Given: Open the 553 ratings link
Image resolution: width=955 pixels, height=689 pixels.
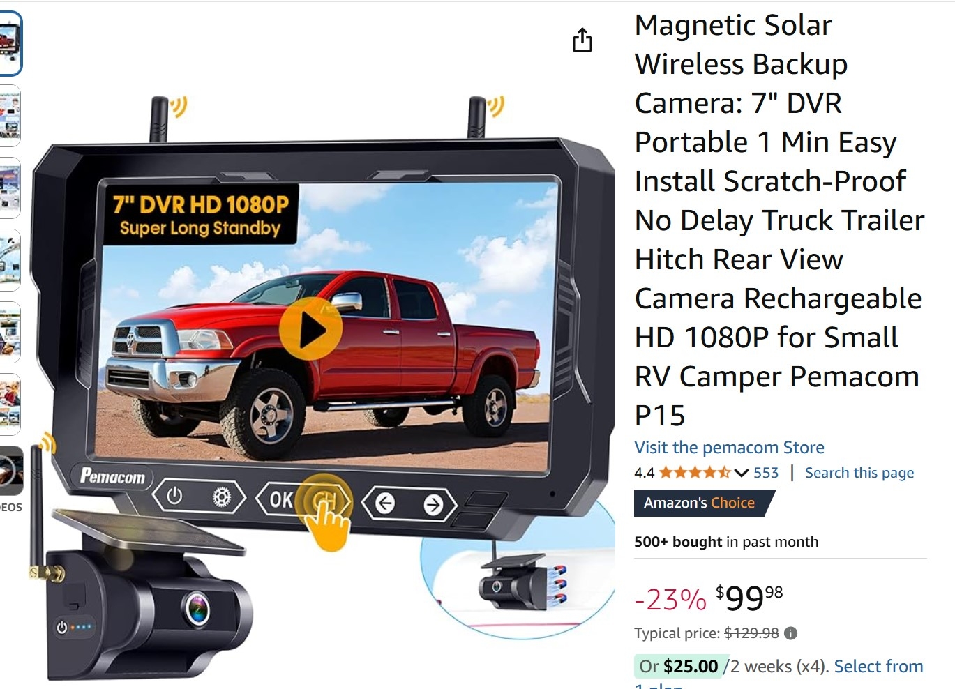Looking at the screenshot, I should 766,473.
